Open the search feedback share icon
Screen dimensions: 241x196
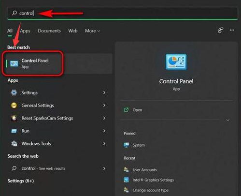tap(220, 30)
